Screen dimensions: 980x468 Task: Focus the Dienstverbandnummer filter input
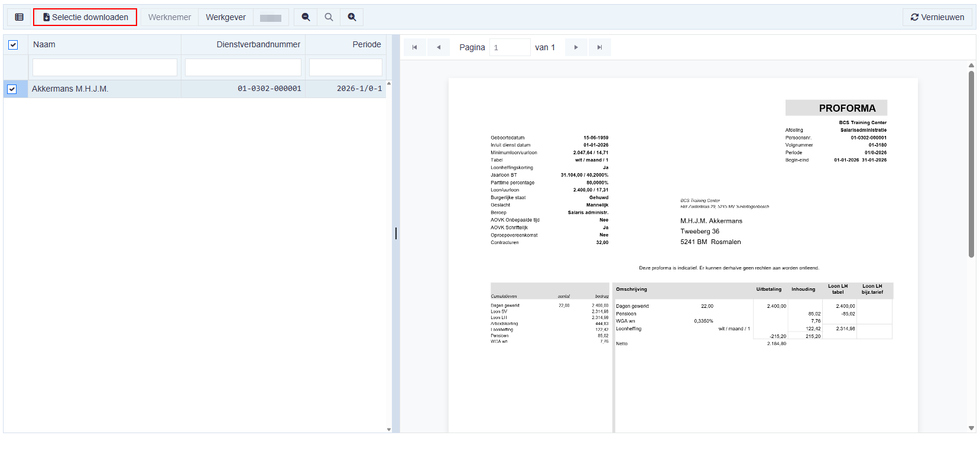tap(243, 67)
